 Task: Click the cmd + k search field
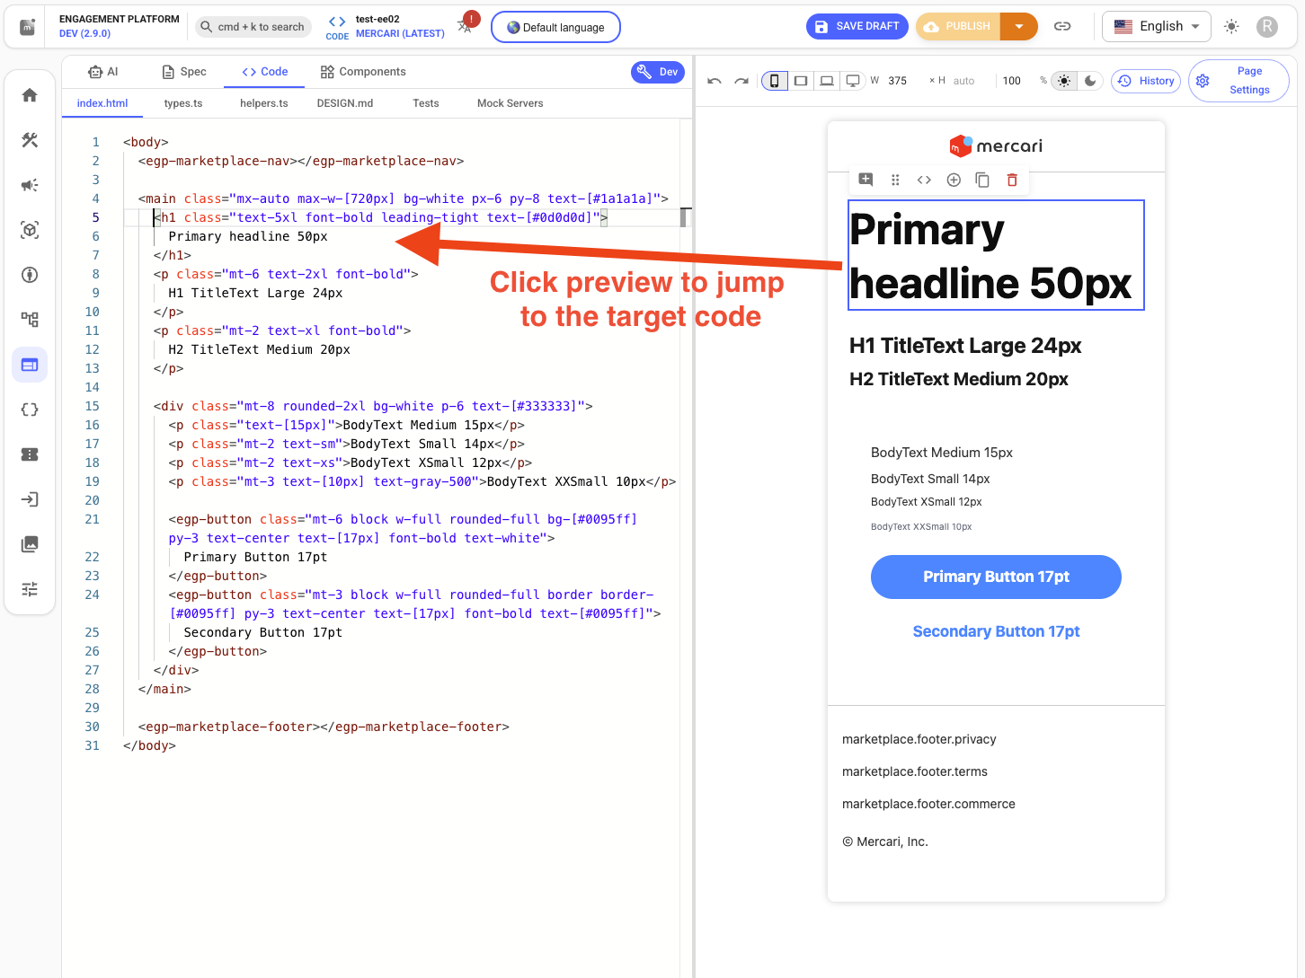(253, 27)
